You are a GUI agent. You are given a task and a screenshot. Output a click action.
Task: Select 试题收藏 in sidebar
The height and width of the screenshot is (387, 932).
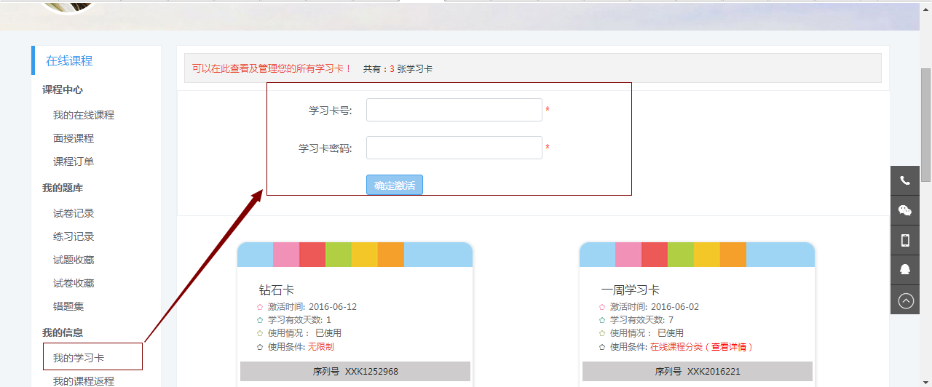pos(74,260)
